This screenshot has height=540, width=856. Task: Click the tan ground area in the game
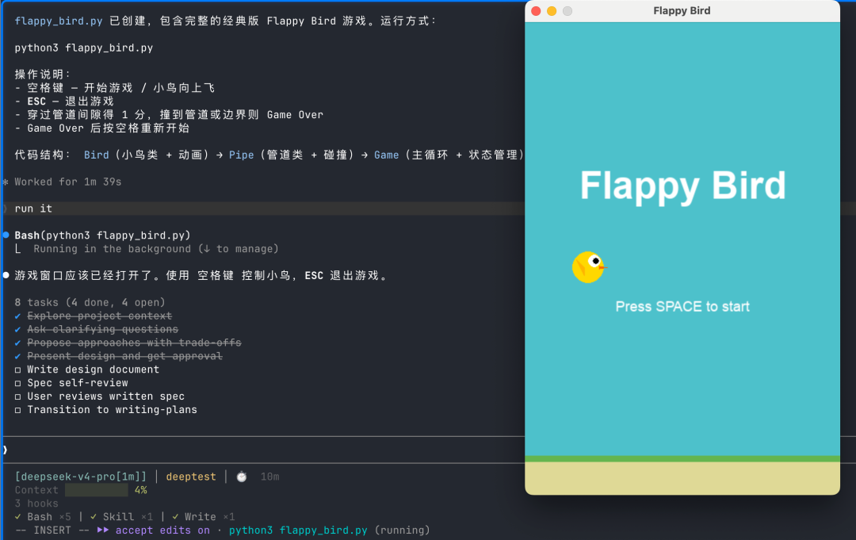[x=682, y=478]
